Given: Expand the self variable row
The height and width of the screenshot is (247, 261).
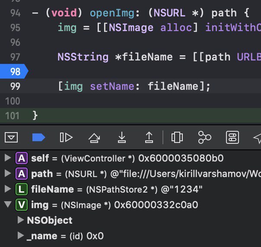Looking at the screenshot, I should (8, 158).
